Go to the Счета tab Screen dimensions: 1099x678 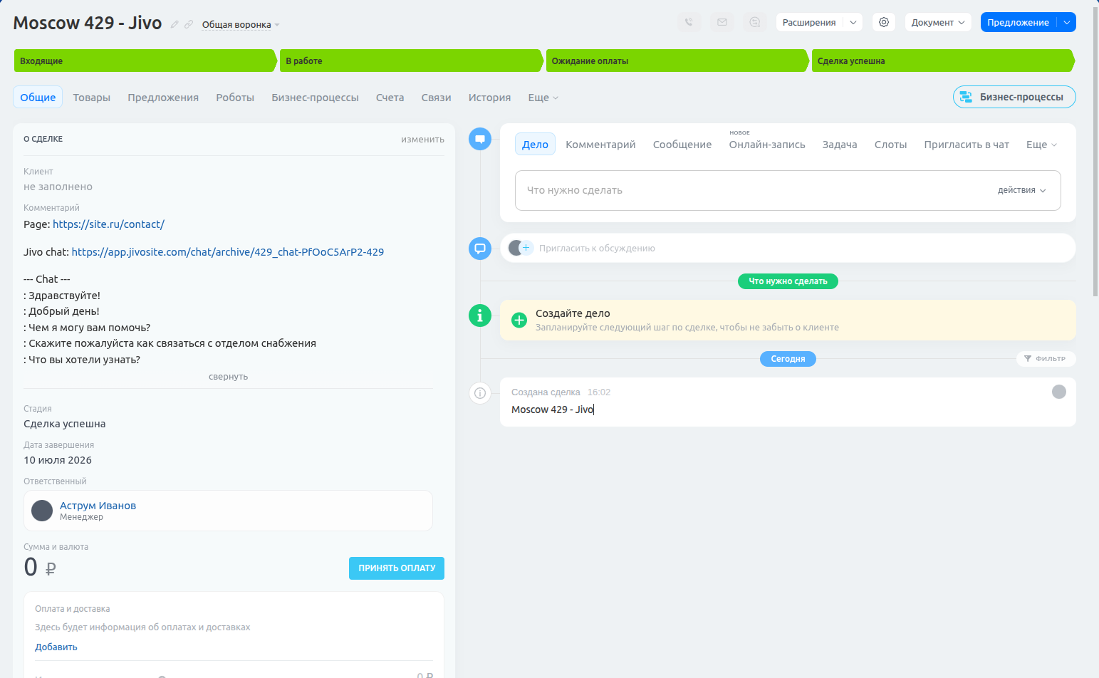pyautogui.click(x=390, y=98)
